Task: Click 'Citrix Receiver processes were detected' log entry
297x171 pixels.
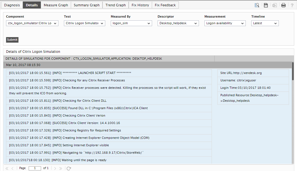Action: (109, 90)
